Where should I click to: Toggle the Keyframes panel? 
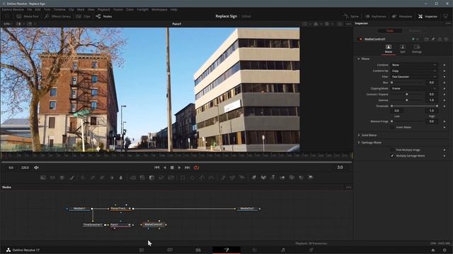point(376,16)
